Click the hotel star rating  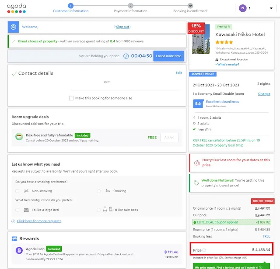(x=224, y=42)
